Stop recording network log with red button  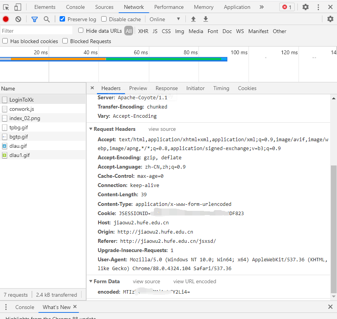point(6,19)
